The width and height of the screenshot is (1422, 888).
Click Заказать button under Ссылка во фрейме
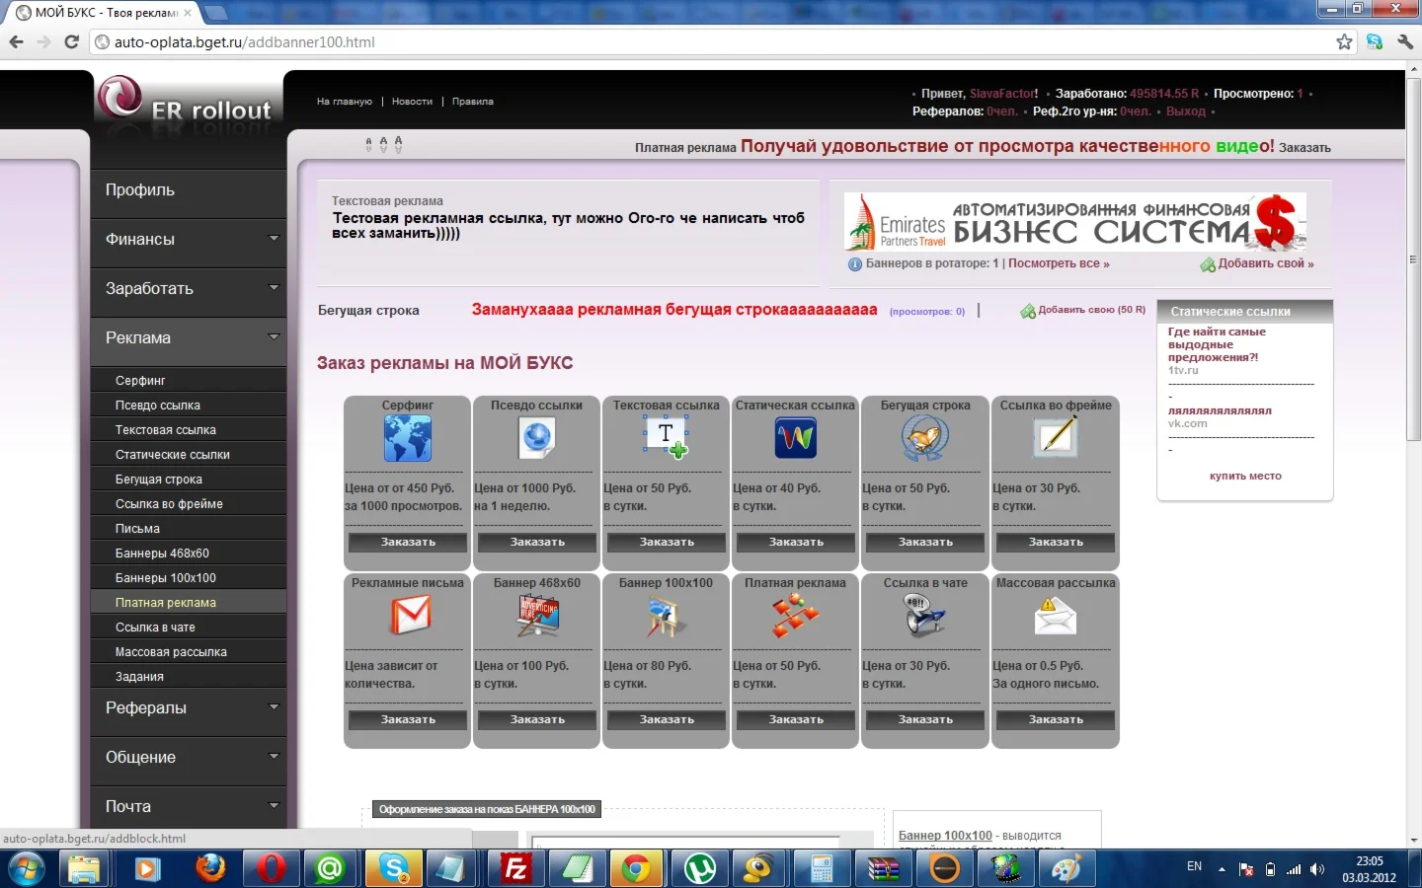[1056, 542]
